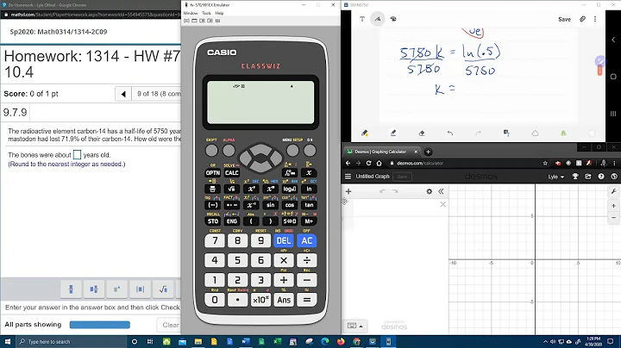Tap the phone back chevron in notes window
621x348 pixels.
[x=613, y=40]
